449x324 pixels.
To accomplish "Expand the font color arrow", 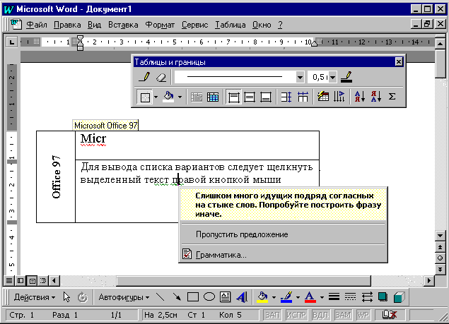I will point(322,297).
